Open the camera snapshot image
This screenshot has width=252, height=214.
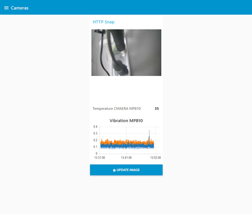tap(126, 52)
